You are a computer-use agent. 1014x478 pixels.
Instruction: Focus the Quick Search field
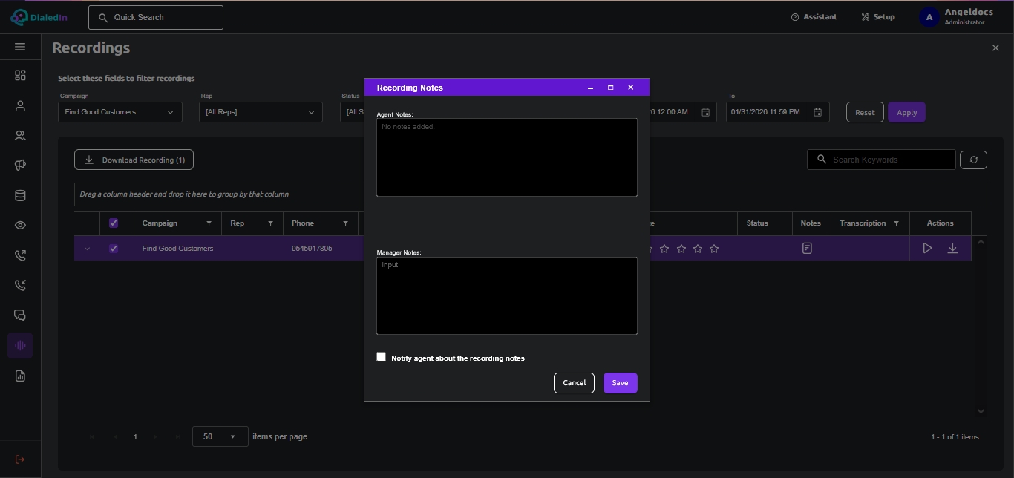point(156,17)
